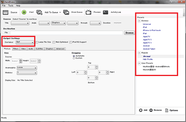Enable the Large File Size checkbox
Image resolution: width=186 pixels, height=122 pixels.
pyautogui.click(x=37, y=42)
